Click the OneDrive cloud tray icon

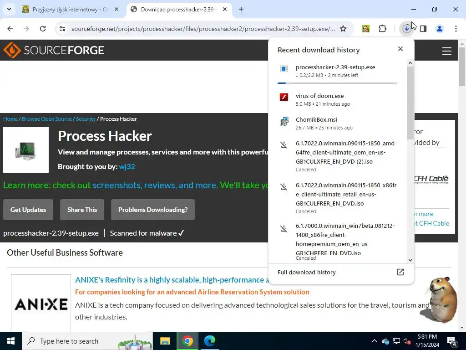click(385, 341)
